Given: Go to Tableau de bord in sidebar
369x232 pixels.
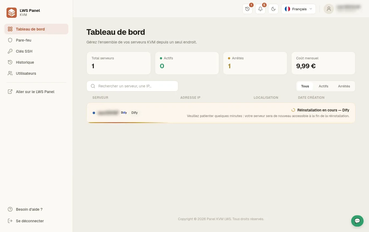Looking at the screenshot, I should [x=36, y=29].
